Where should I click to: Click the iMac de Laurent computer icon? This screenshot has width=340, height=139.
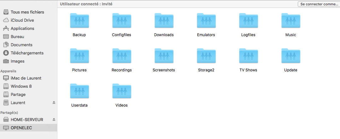[x=6, y=78]
